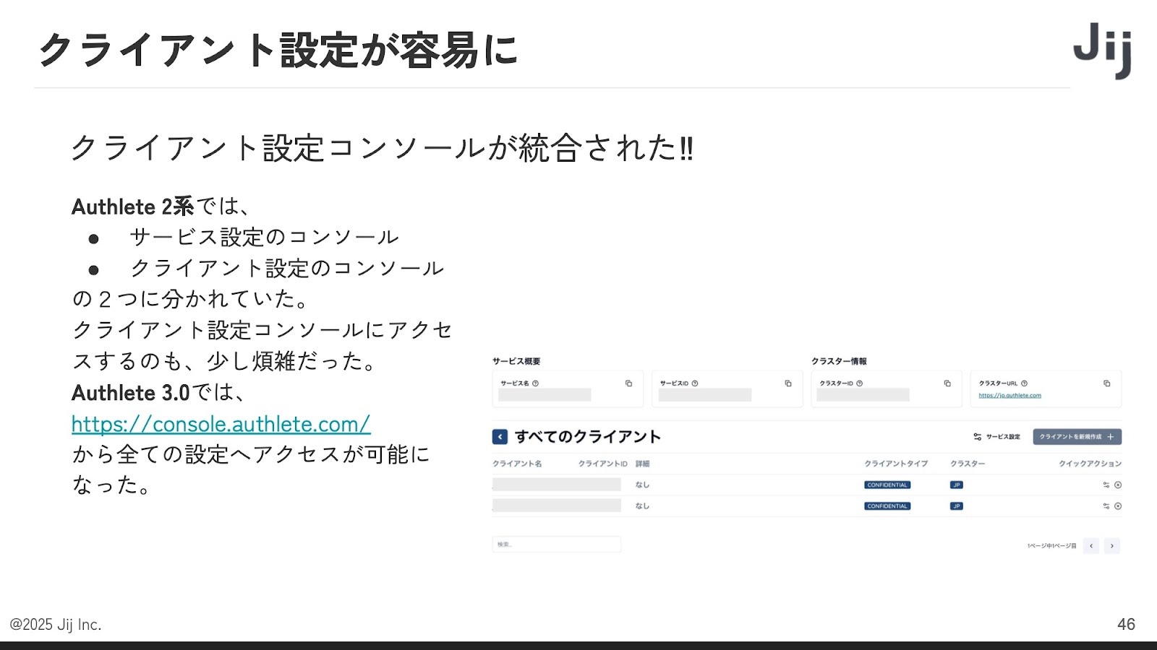Click bullet クライアント設定のコンソール

tap(287, 268)
